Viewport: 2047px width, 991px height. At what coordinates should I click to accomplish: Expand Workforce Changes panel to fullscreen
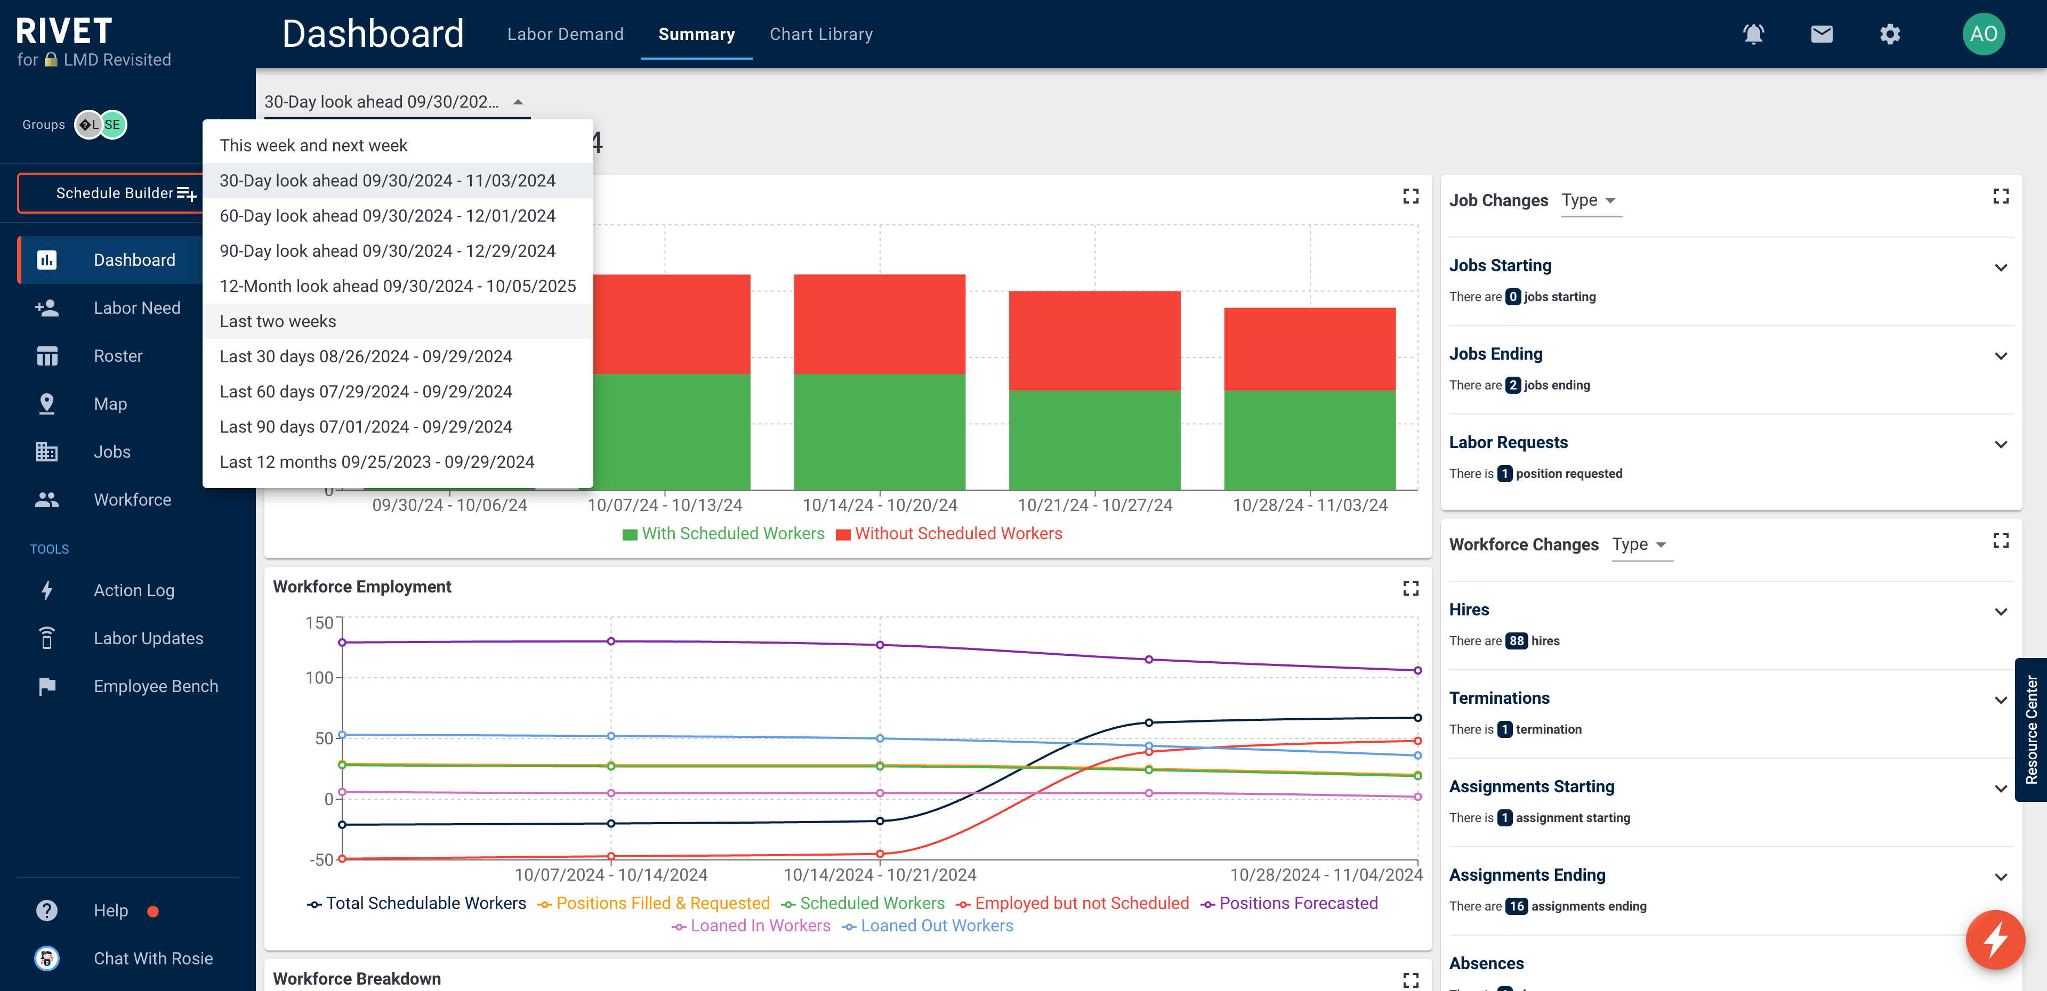click(x=2001, y=541)
